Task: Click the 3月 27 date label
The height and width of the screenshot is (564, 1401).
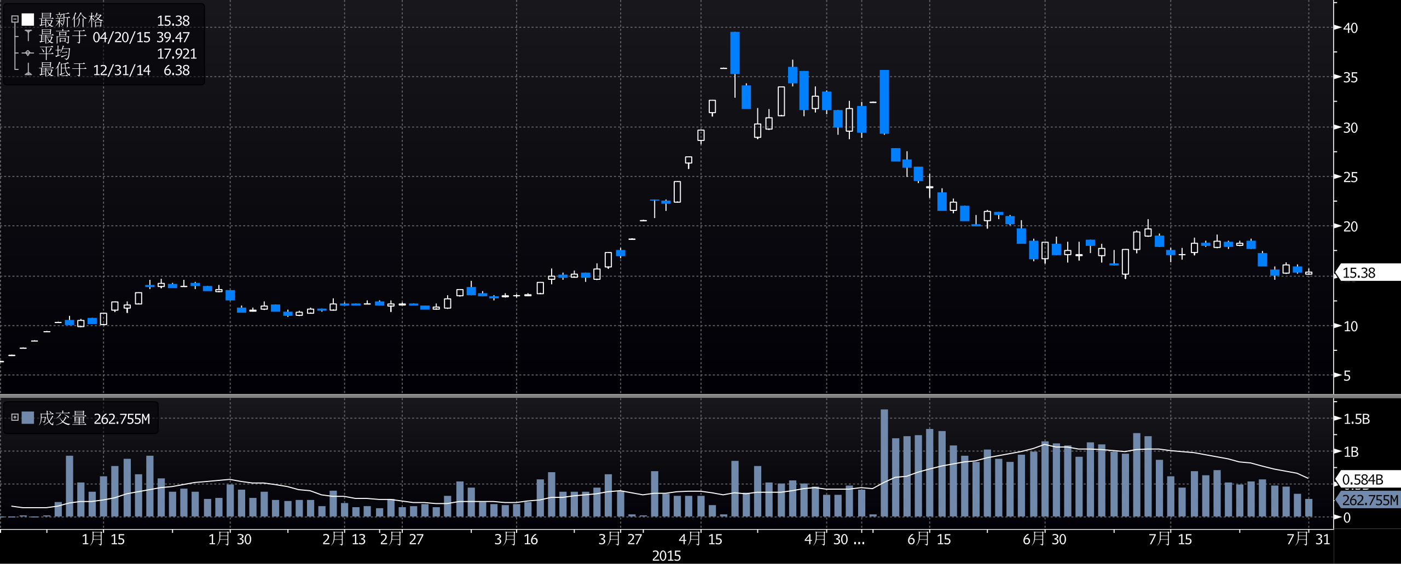Action: coord(620,539)
